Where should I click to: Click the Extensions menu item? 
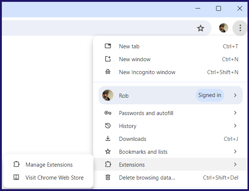pos(170,164)
